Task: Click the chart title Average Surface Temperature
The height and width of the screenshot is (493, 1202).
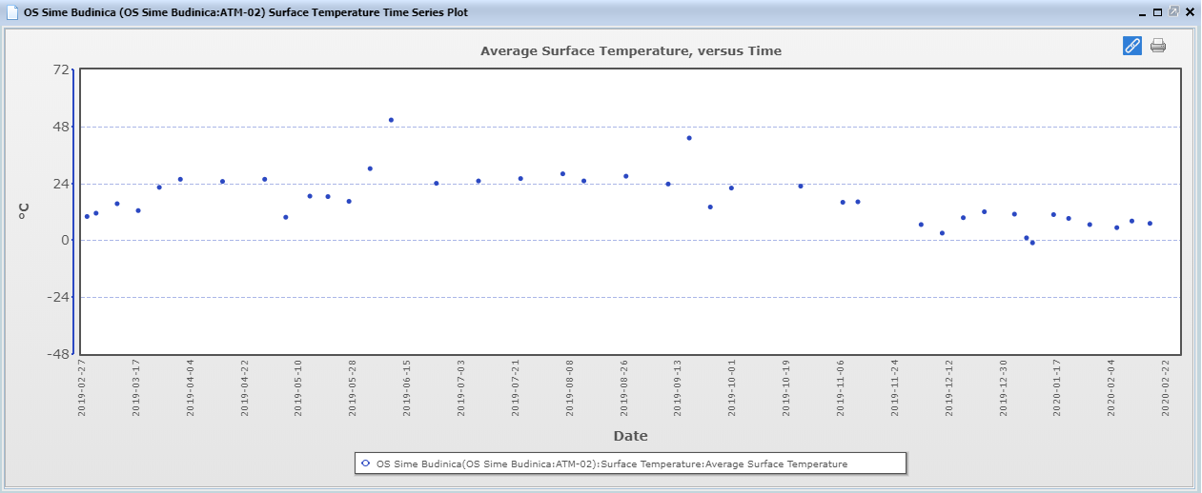Action: point(630,51)
